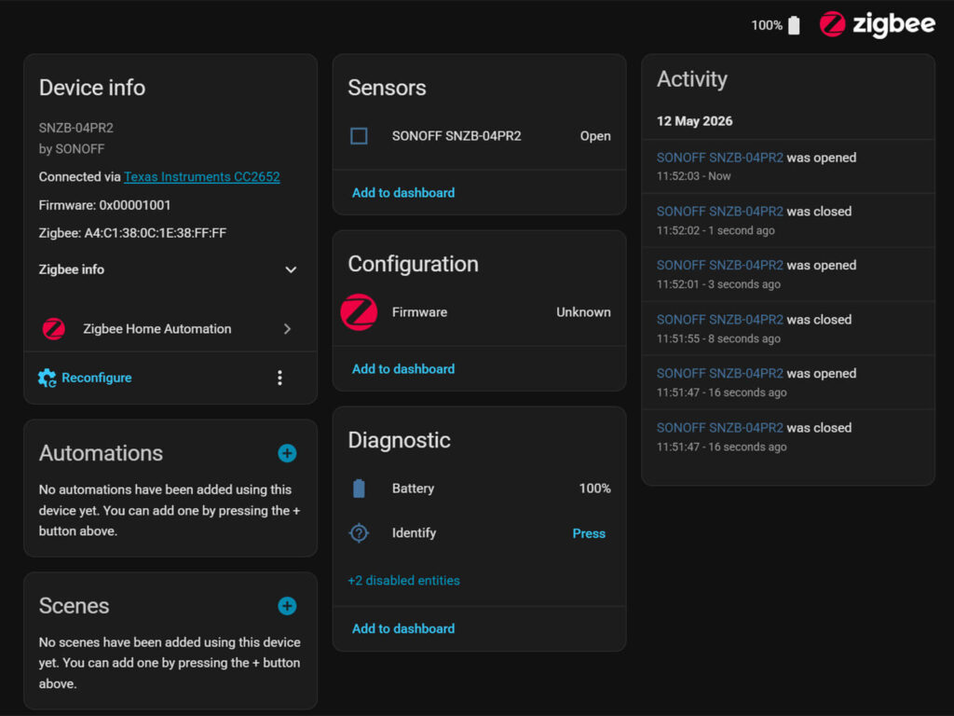Click the '11:52:03 - Now' timestamp
Image resolution: width=954 pixels, height=716 pixels.
693,176
